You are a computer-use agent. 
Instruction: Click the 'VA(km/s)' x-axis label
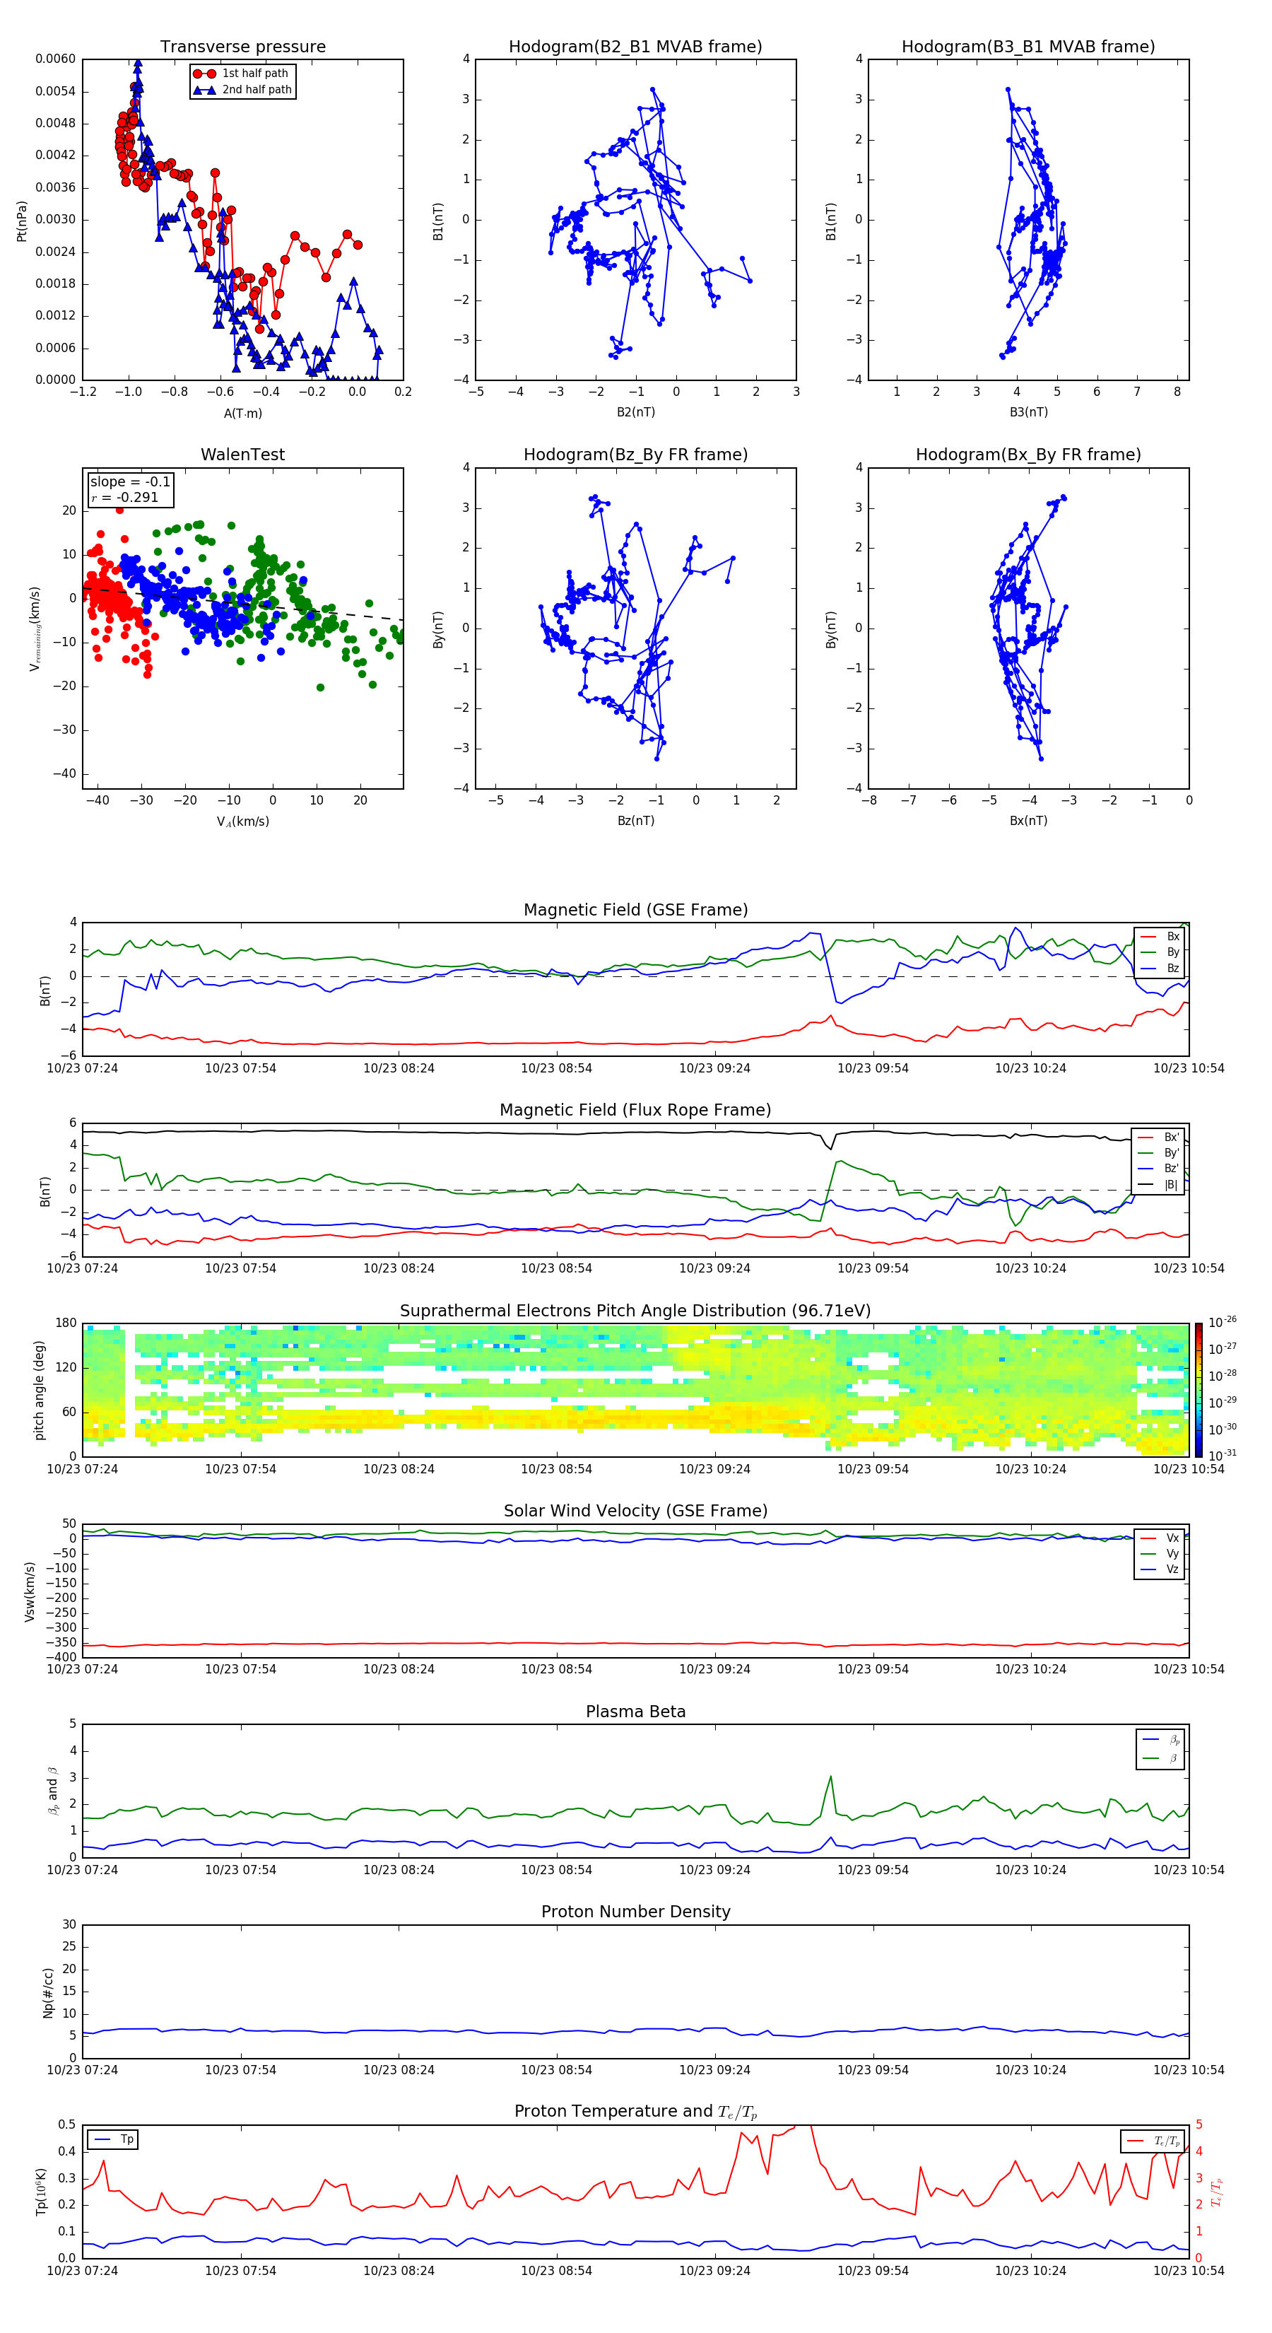pos(242,822)
